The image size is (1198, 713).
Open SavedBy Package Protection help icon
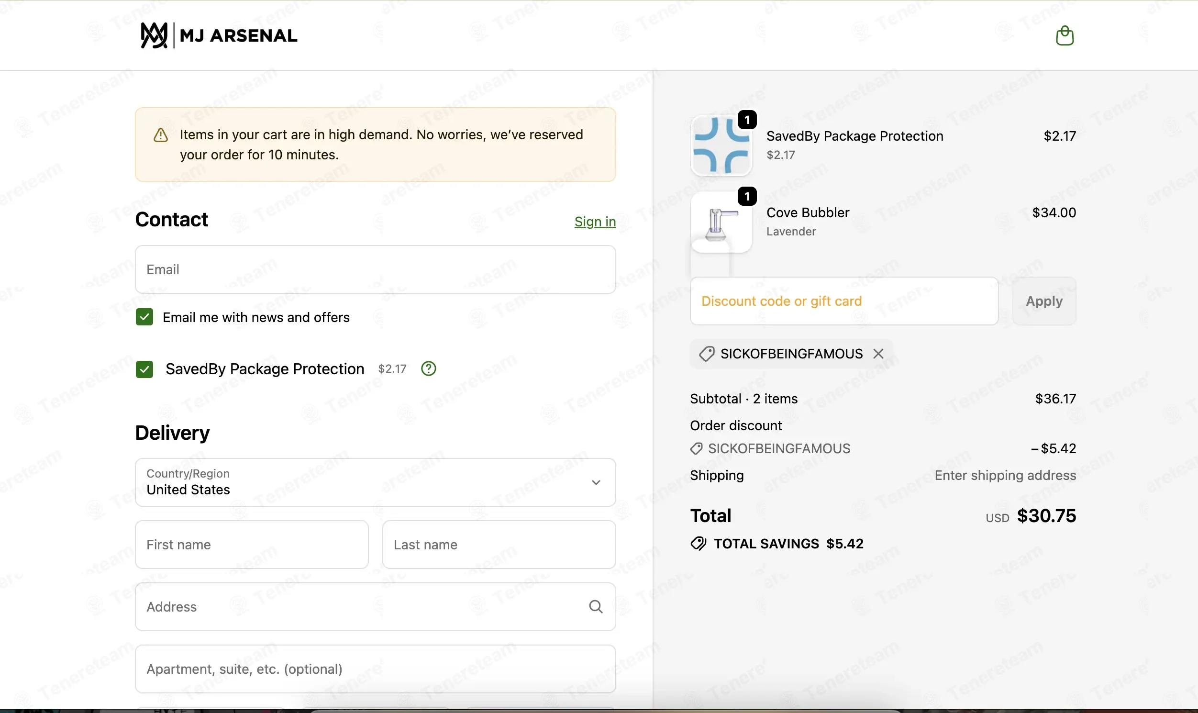[429, 368]
